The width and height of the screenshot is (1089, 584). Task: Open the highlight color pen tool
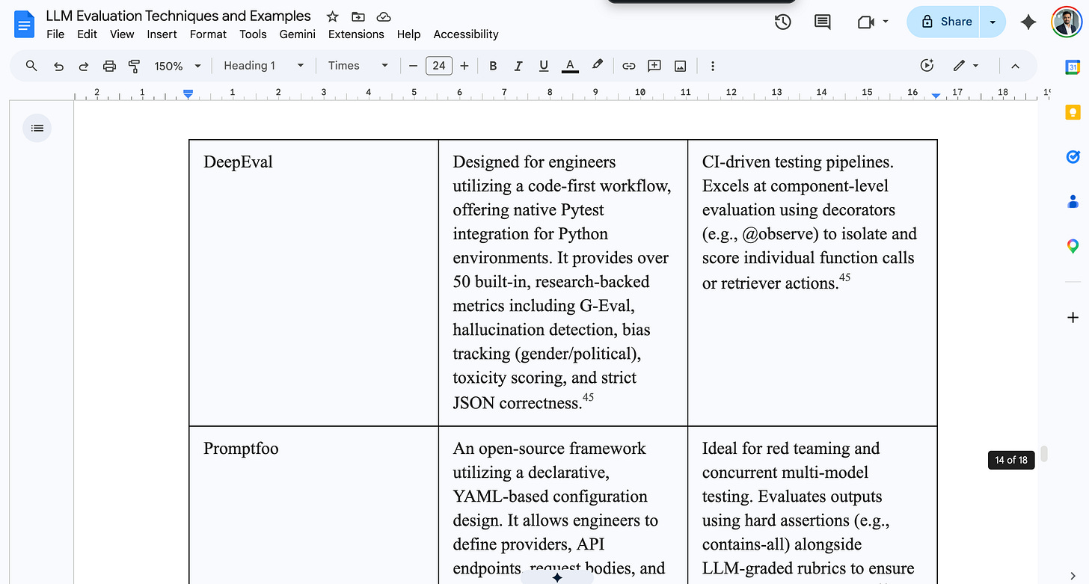(597, 65)
